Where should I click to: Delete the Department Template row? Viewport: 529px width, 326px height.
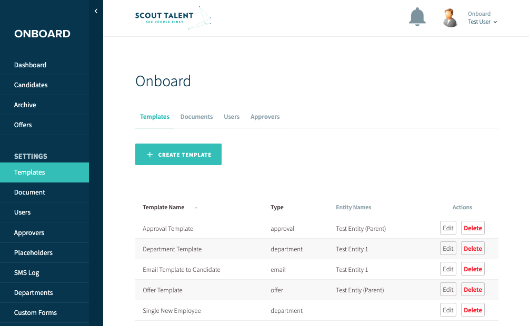click(473, 249)
